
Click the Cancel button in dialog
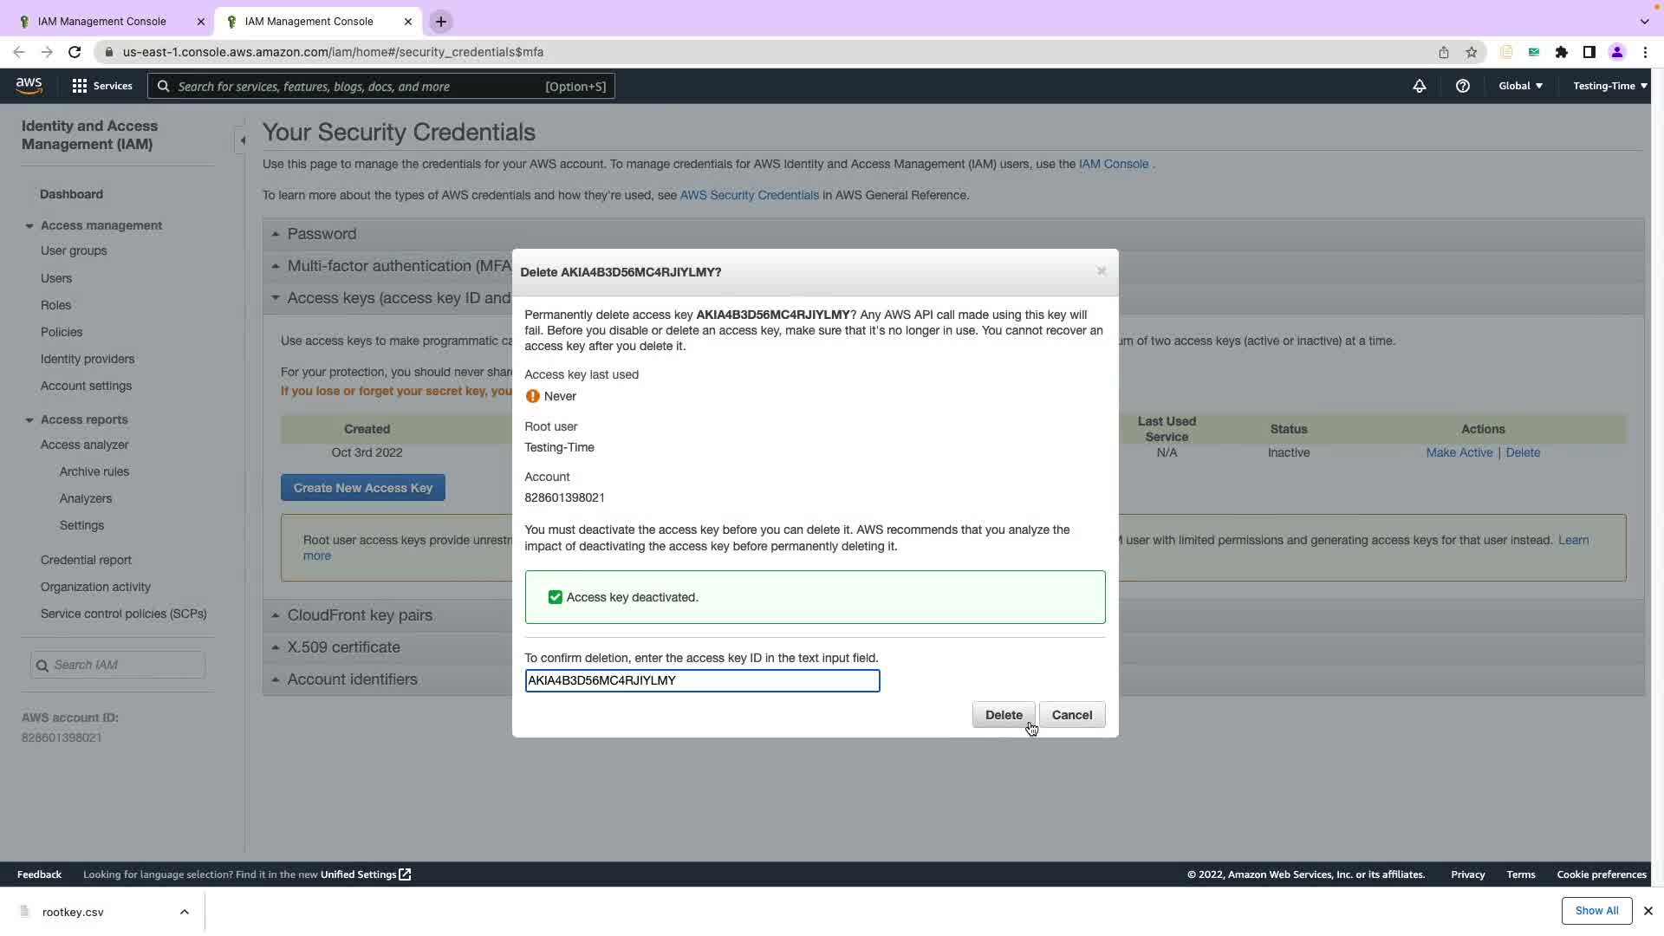1071,715
